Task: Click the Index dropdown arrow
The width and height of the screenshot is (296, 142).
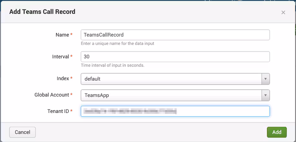Action: tap(266, 79)
